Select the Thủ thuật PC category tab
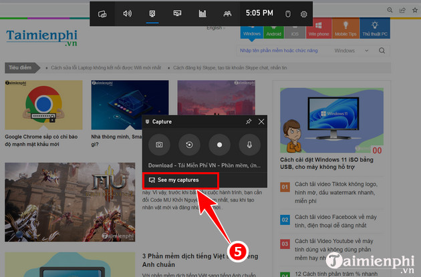This screenshot has width=421, height=277. click(375, 29)
